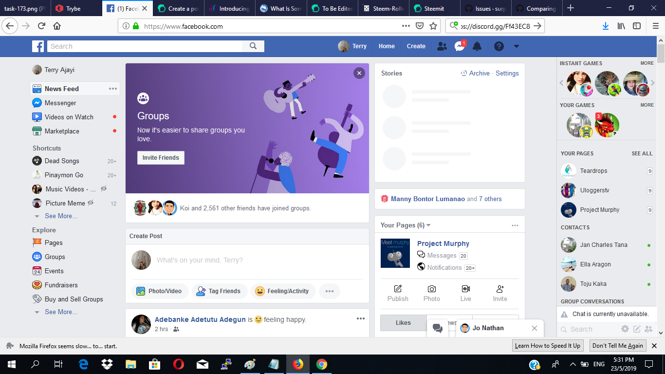
Task: Go to Home in top bar
Action: point(387,46)
